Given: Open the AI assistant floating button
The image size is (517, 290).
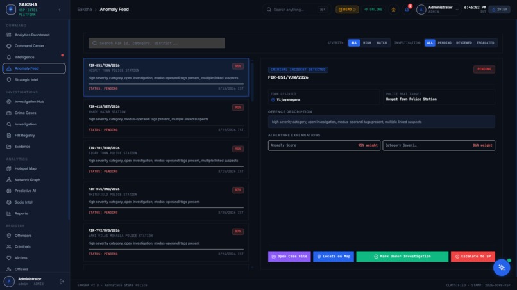Looking at the screenshot, I should pyautogui.click(x=502, y=268).
